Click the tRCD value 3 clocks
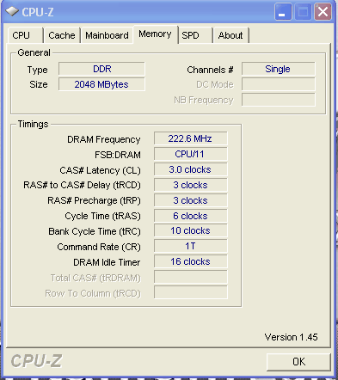Viewport: 338px width, 380px height. coord(190,185)
